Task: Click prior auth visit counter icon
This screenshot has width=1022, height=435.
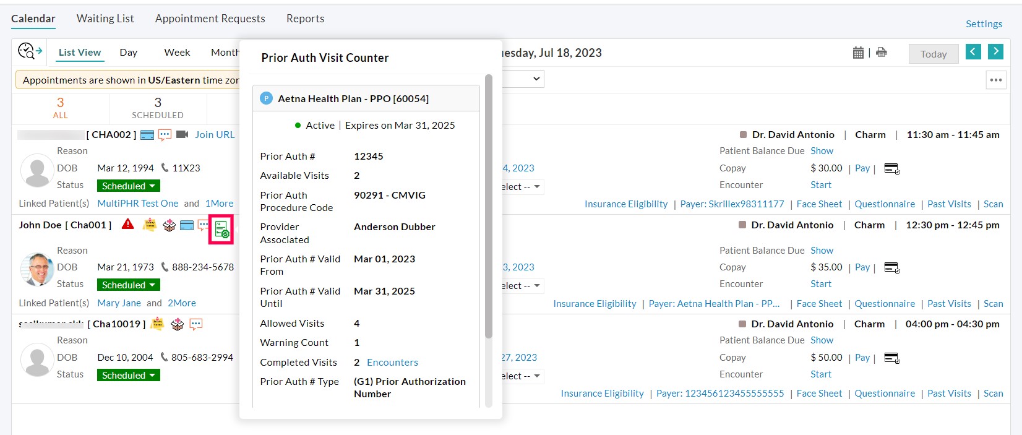Action: 221,230
